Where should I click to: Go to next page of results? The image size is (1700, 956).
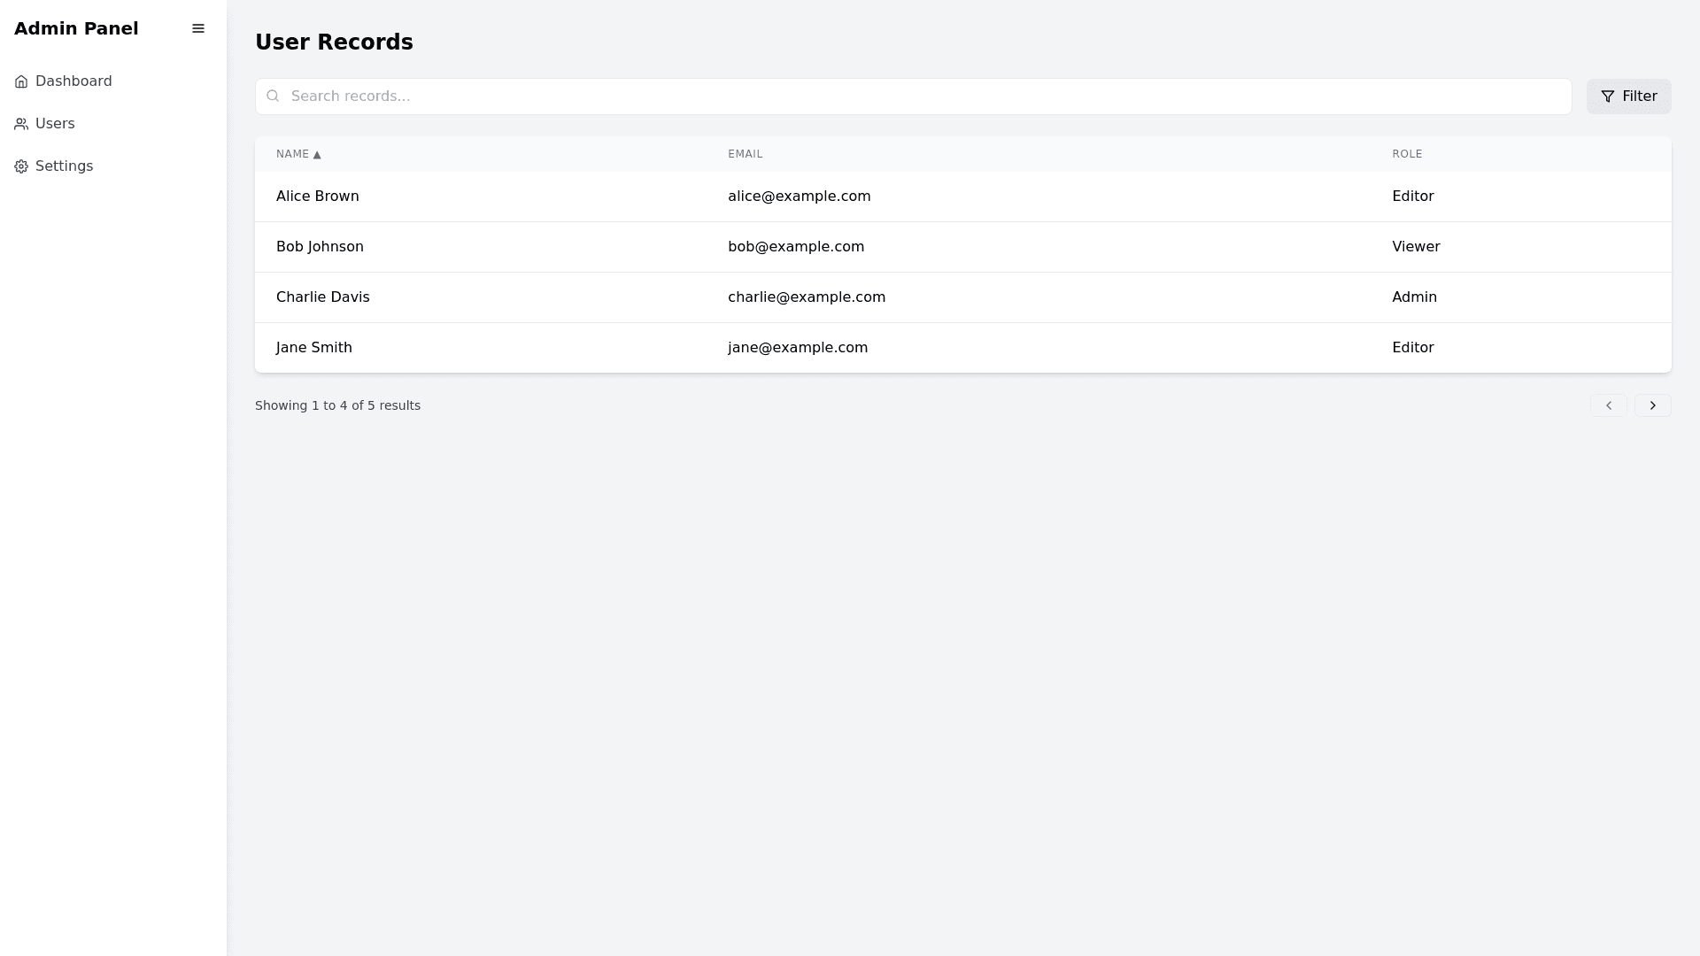1652,405
